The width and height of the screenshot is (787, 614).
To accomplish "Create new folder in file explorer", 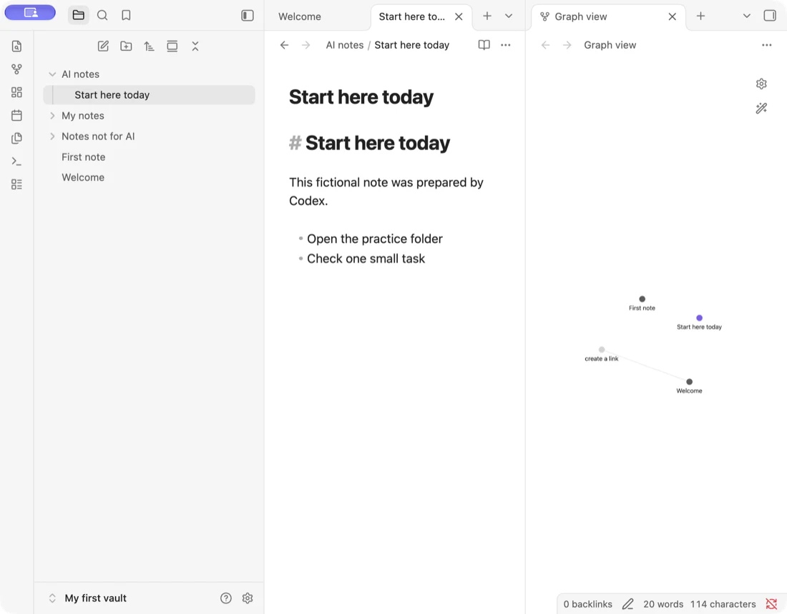I will tap(126, 46).
